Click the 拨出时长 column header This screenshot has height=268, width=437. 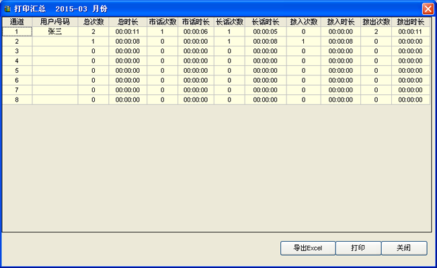click(x=411, y=22)
